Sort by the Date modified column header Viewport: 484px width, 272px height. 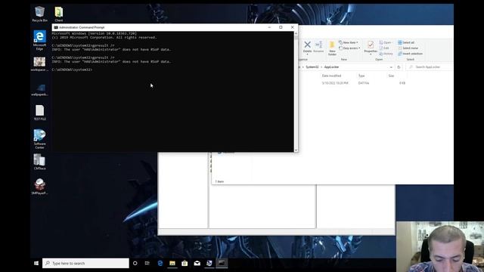point(331,76)
